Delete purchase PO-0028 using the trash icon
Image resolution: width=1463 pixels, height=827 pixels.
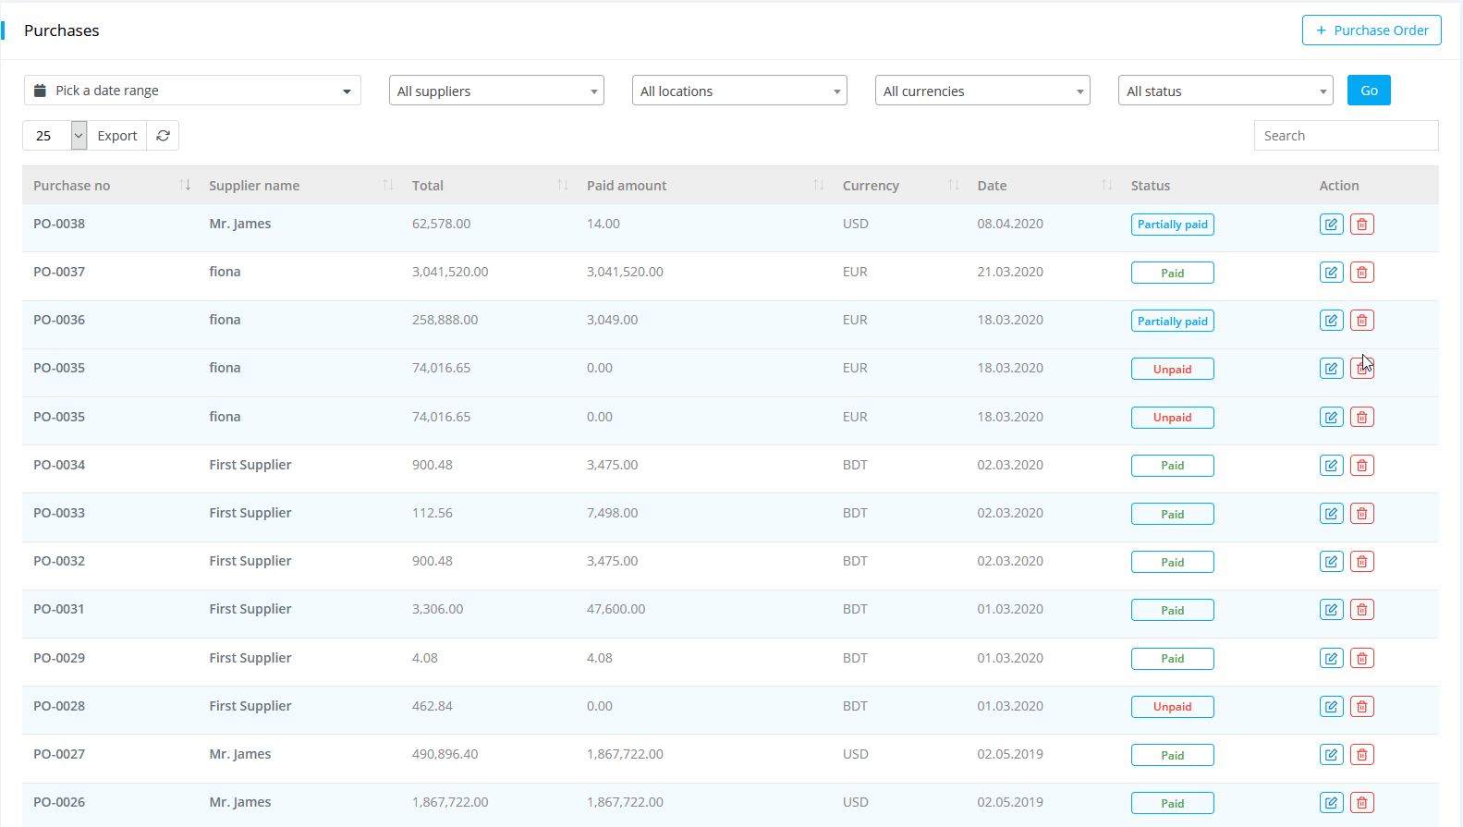tap(1361, 707)
